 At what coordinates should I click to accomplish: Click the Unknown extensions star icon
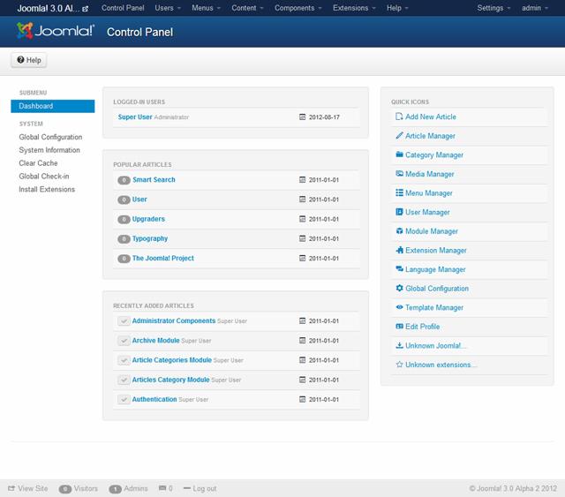click(x=399, y=365)
